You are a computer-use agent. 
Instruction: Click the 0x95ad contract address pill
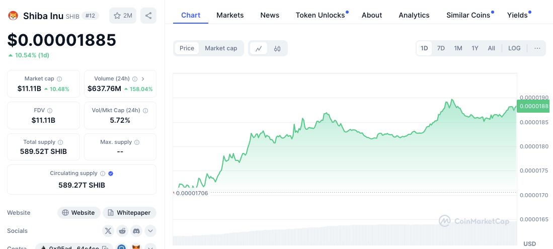tap(74, 247)
